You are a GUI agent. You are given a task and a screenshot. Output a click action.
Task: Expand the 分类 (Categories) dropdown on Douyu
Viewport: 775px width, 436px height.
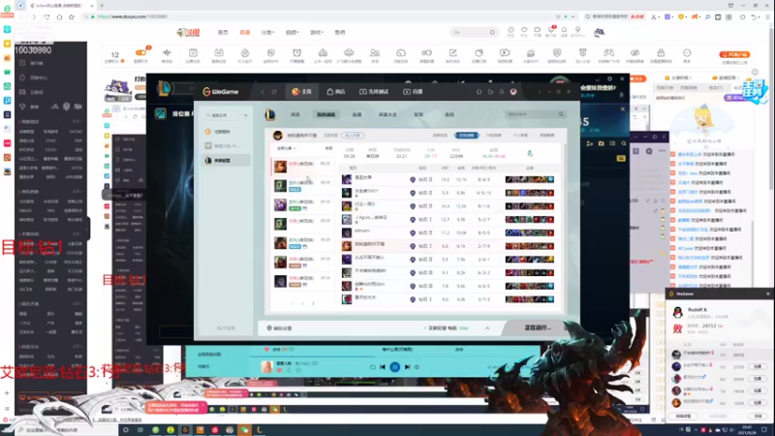pyautogui.click(x=267, y=32)
